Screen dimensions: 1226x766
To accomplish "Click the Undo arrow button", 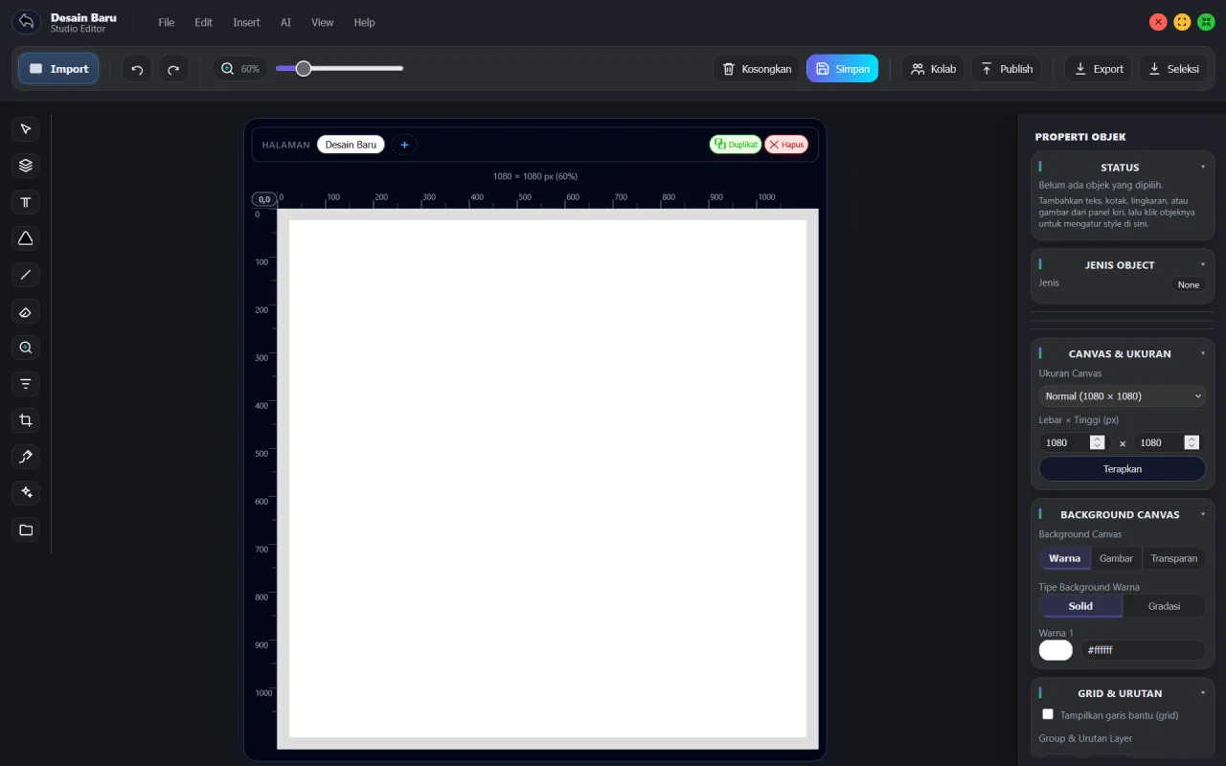I will click(x=137, y=69).
